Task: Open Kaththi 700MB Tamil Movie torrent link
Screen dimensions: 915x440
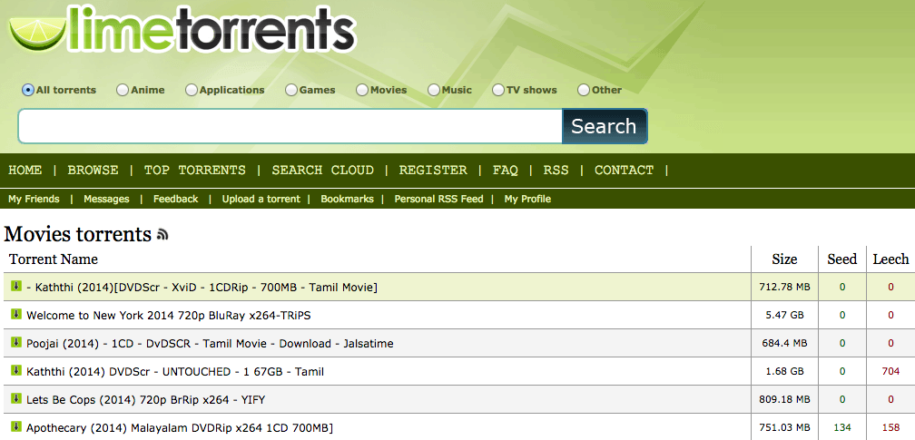Action: pos(202,287)
